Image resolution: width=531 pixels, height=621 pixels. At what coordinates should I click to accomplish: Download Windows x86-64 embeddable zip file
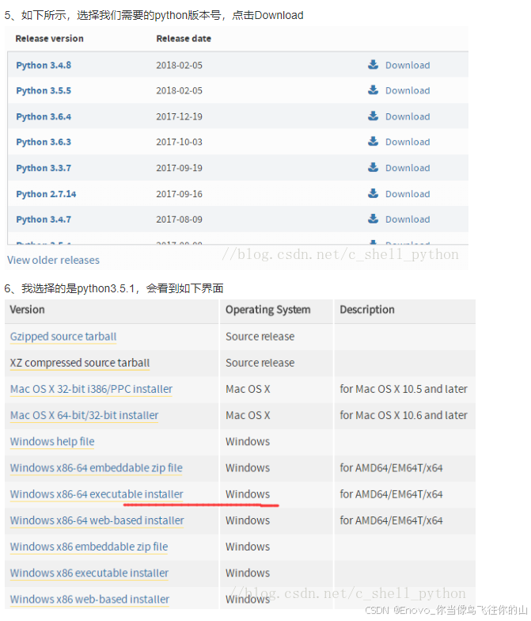click(97, 468)
